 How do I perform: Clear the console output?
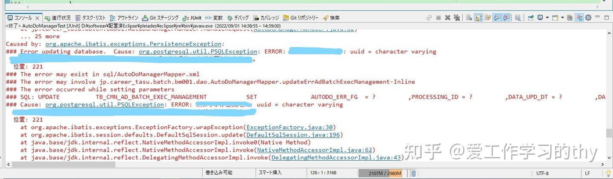coord(469,18)
